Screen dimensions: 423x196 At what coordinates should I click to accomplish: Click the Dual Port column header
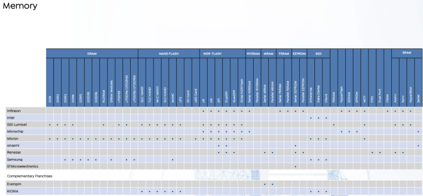click(380, 78)
